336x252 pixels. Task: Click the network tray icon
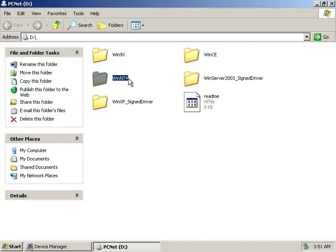(x=306, y=247)
